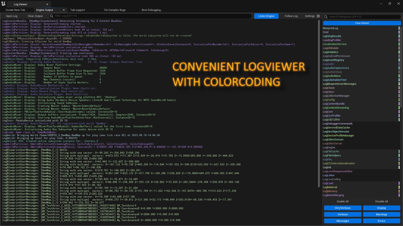
Task: Click the color swatch beside LogCsvProfiler
Action: (399, 116)
